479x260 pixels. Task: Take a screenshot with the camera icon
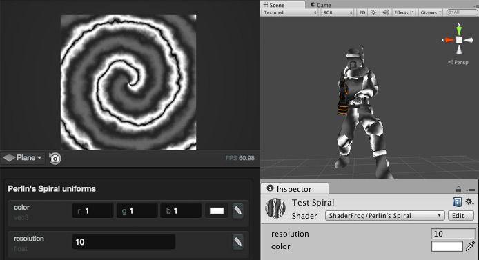[x=55, y=159]
